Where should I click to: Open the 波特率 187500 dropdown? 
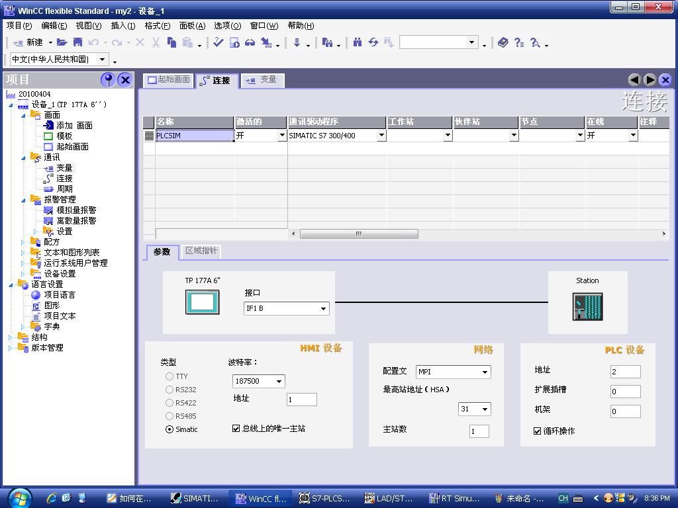point(279,381)
